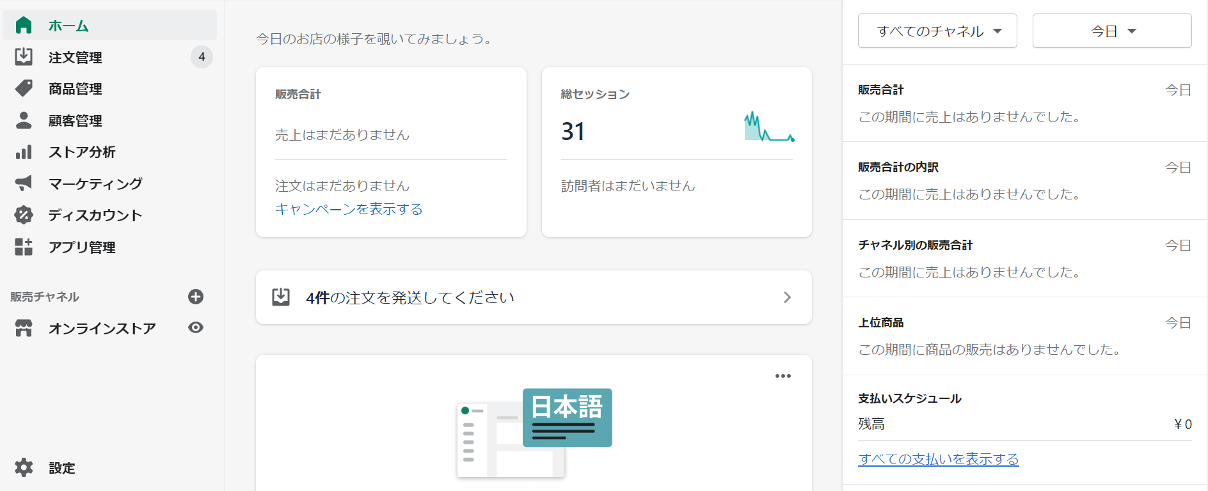This screenshot has width=1208, height=491.
Task: Click the Products (商品管理) tag icon
Action: click(24, 88)
